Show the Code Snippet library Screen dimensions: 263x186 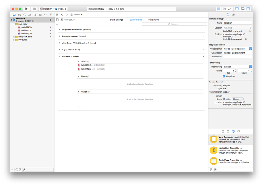tap(228, 132)
